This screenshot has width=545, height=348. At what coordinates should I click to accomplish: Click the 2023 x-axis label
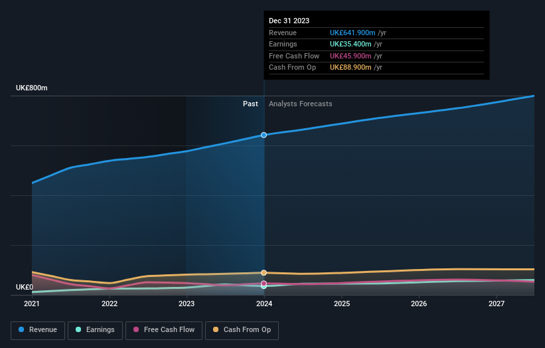(187, 304)
